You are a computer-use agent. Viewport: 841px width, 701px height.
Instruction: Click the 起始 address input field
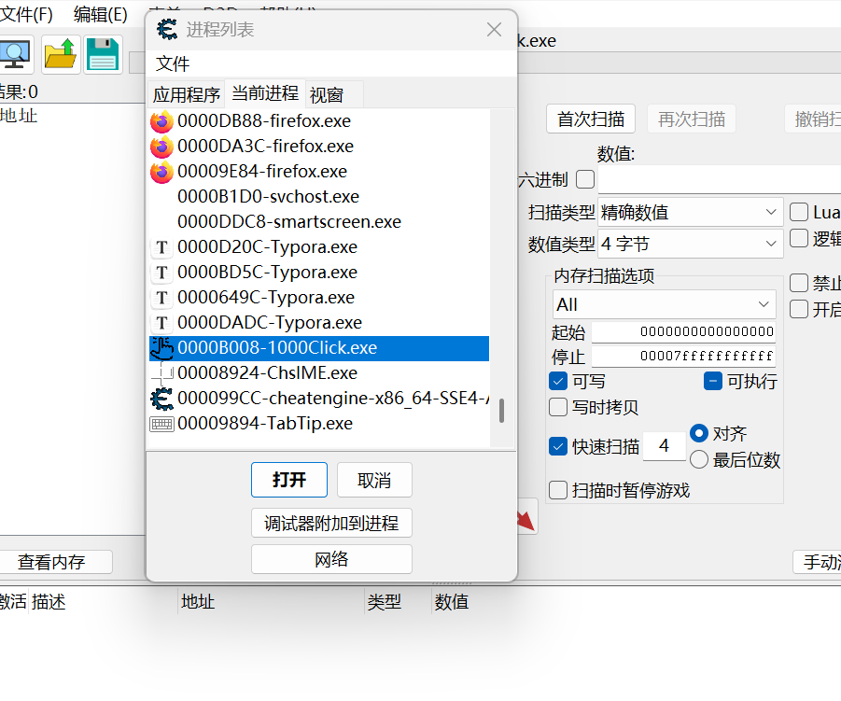click(682, 332)
